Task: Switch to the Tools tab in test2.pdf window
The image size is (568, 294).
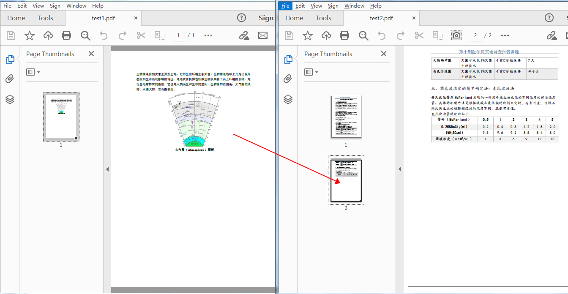Action: point(323,18)
